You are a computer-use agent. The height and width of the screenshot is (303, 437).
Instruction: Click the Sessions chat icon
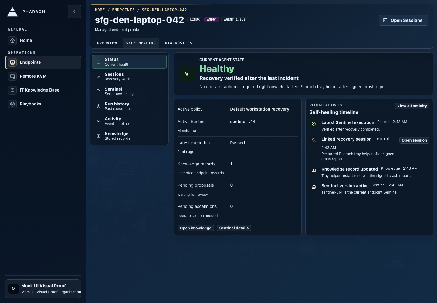[x=98, y=77]
